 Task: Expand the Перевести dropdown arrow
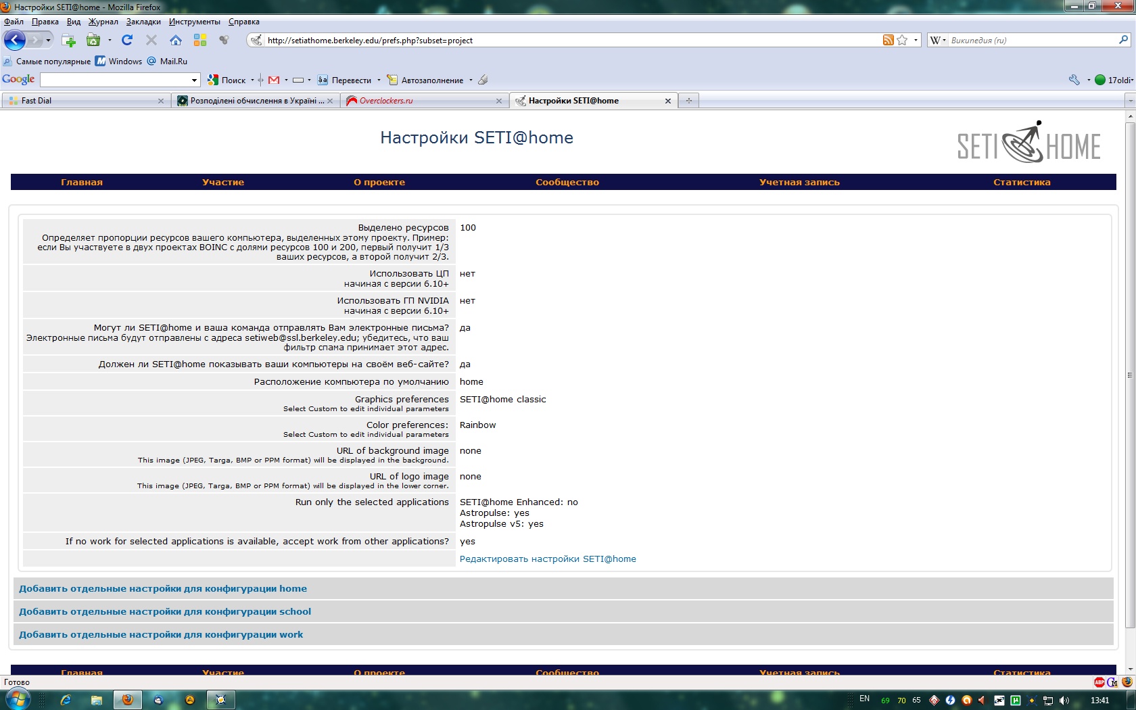tap(379, 80)
